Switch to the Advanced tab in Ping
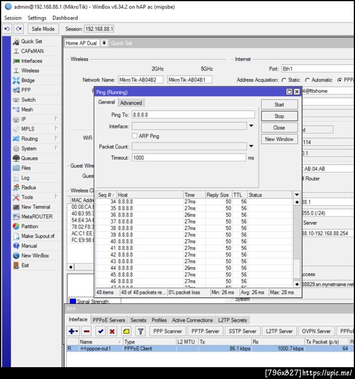Image resolution: width=355 pixels, height=379 pixels. pos(131,103)
